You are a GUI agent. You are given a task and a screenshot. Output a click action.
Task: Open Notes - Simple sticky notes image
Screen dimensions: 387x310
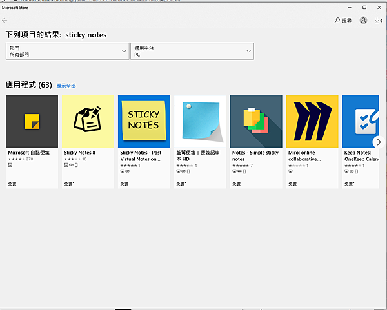(x=256, y=121)
